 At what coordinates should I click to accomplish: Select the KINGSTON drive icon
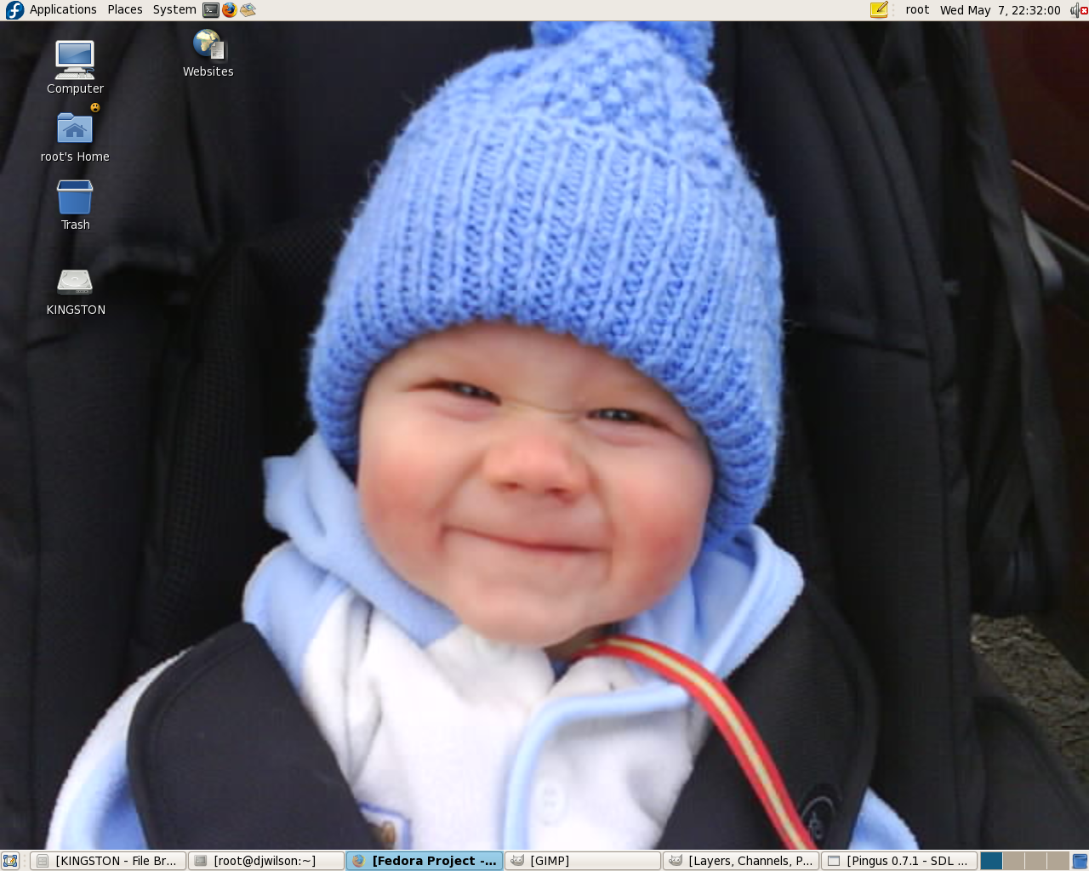pos(76,292)
